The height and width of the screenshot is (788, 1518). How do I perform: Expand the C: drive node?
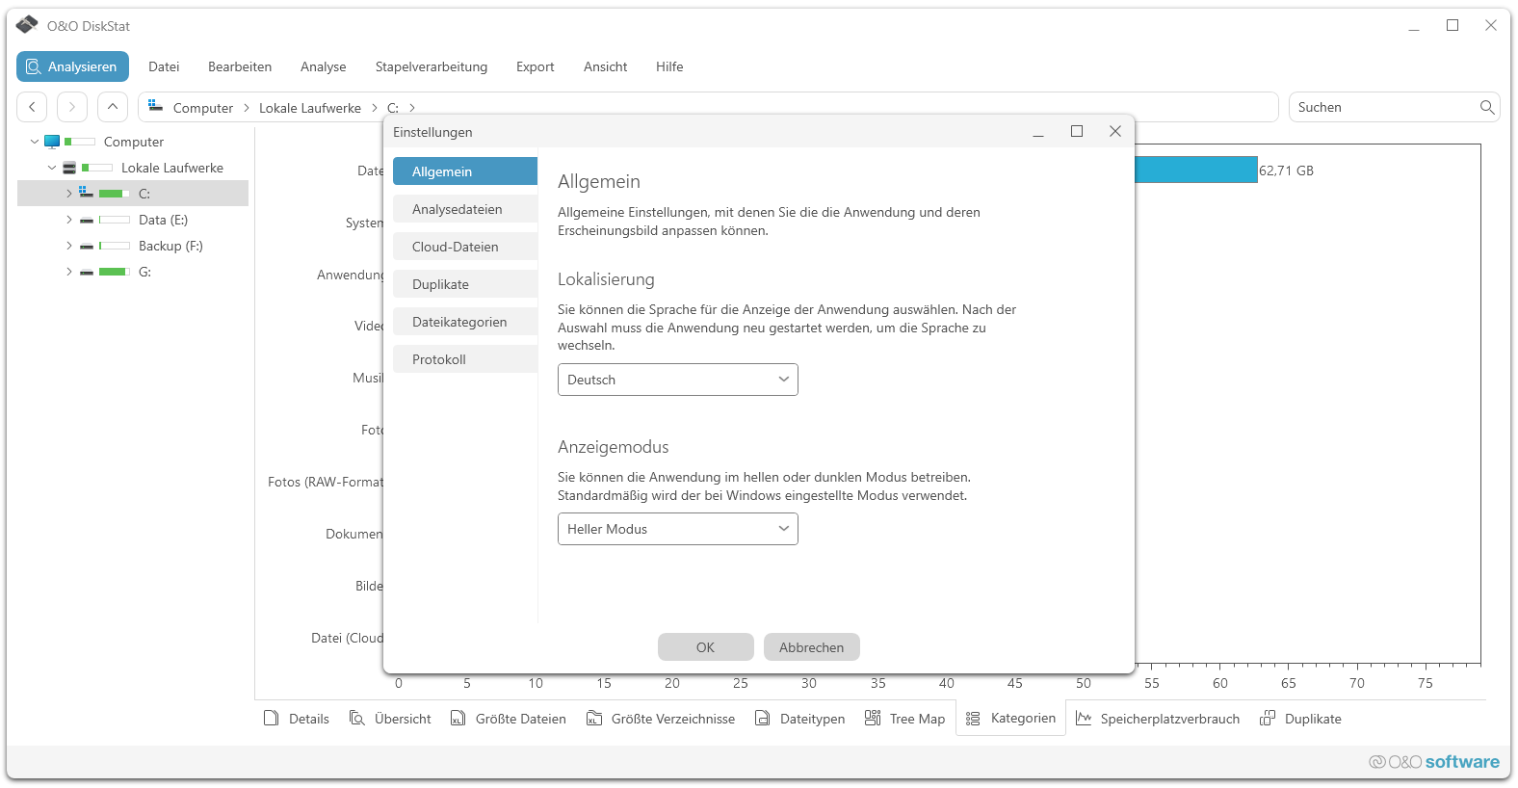pyautogui.click(x=69, y=194)
